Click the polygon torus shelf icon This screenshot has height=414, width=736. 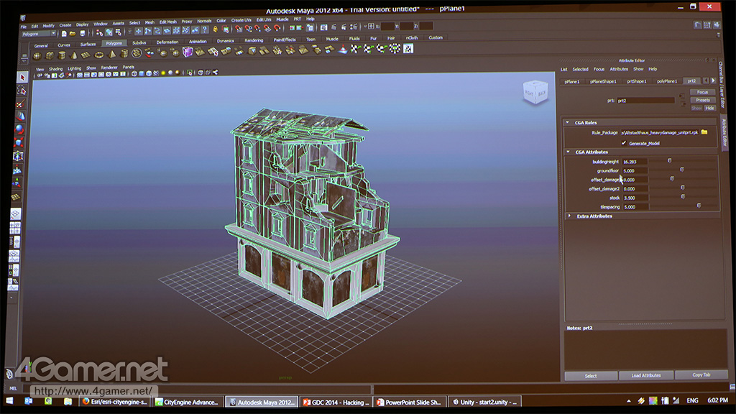98,55
